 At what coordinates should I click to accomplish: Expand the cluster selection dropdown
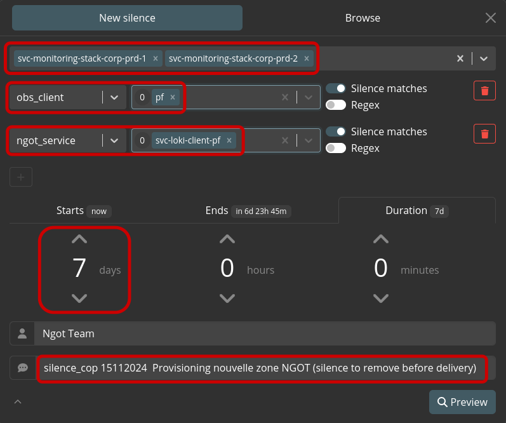[x=483, y=58]
